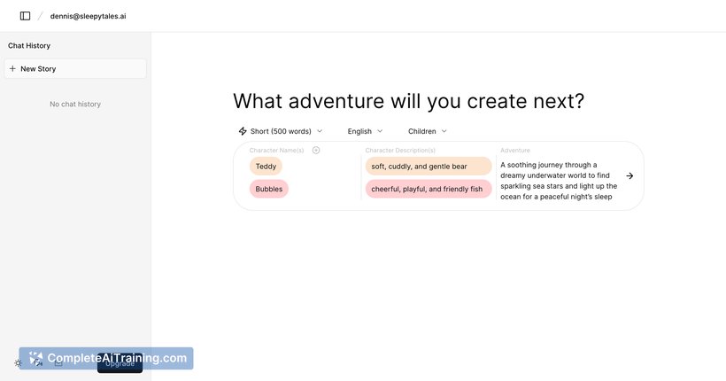726x381 pixels.
Task: Select the Bubbles character name chip
Action: tap(269, 189)
